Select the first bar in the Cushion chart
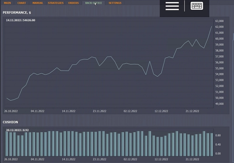This screenshot has width=234, height=163. click(7, 144)
